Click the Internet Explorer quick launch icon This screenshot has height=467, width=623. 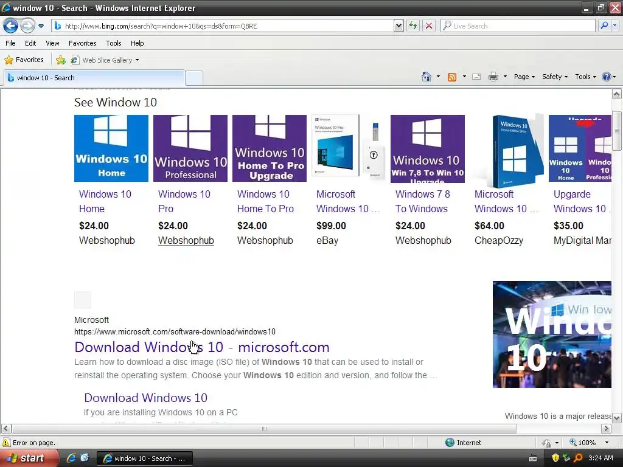tap(71, 458)
